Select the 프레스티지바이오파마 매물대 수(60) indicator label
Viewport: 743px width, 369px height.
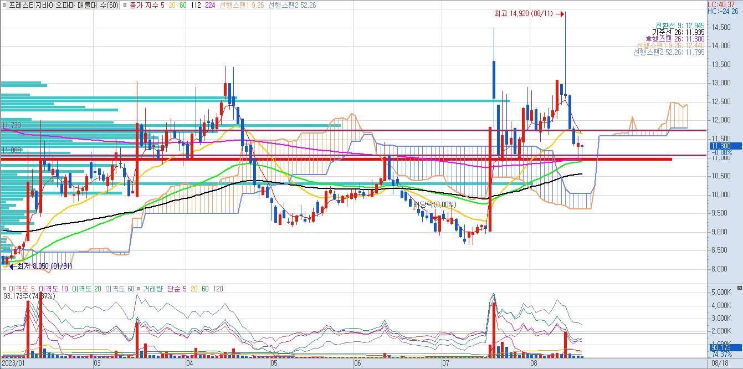[x=64, y=5]
